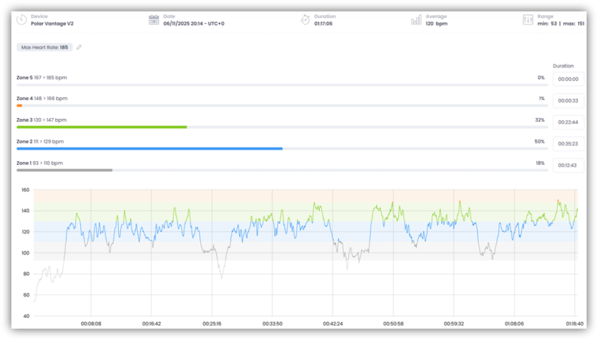Click the calendar icon beside Date
Screen dimensions: 598x340
(154, 20)
